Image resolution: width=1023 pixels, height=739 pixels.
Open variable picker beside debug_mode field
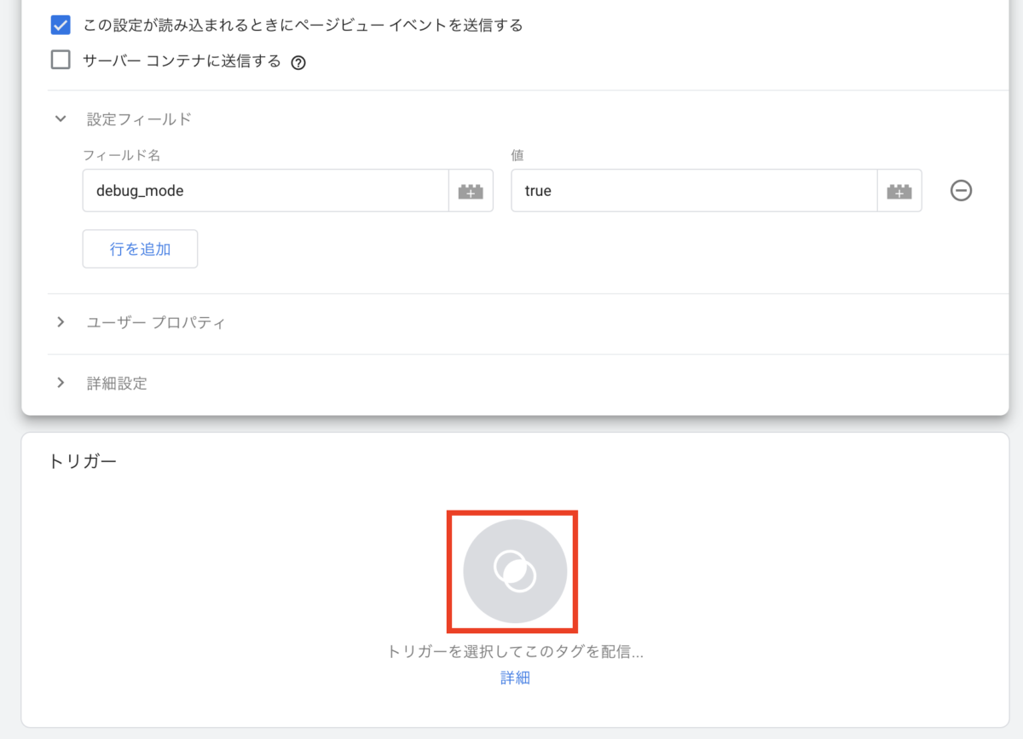(471, 191)
